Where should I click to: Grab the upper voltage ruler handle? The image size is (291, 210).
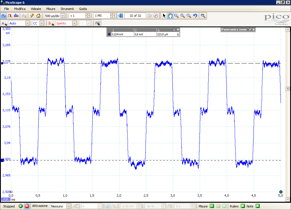coord(2,63)
